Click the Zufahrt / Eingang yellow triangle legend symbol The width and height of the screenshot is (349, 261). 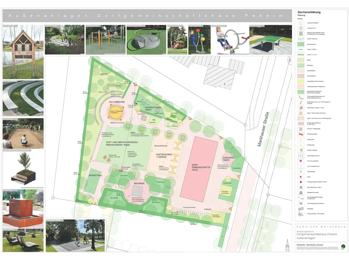301,150
